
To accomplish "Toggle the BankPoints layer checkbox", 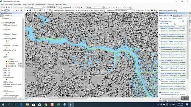I will pos(5,77).
